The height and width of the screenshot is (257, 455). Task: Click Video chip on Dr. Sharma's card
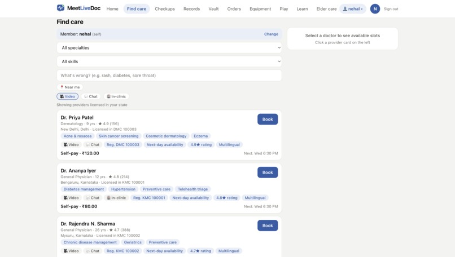click(x=71, y=251)
